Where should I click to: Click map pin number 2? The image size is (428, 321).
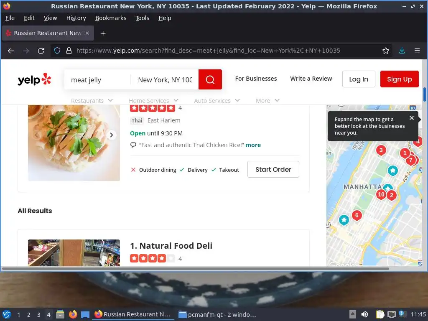391,196
